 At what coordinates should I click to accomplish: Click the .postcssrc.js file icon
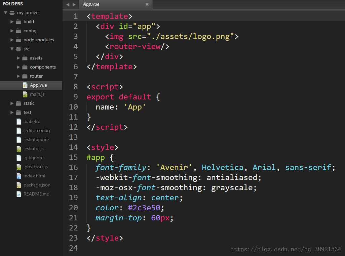click(x=19, y=167)
